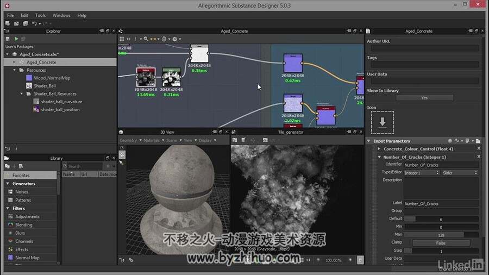The width and height of the screenshot is (489, 275).
Task: Remove the Concrete_Colour_Control parameter with its X
Action: click(479, 149)
